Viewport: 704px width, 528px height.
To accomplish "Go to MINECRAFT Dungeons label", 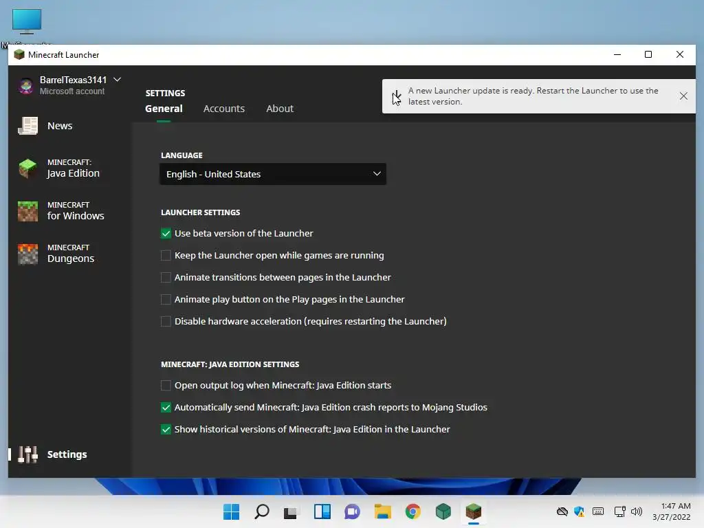I will (71, 254).
